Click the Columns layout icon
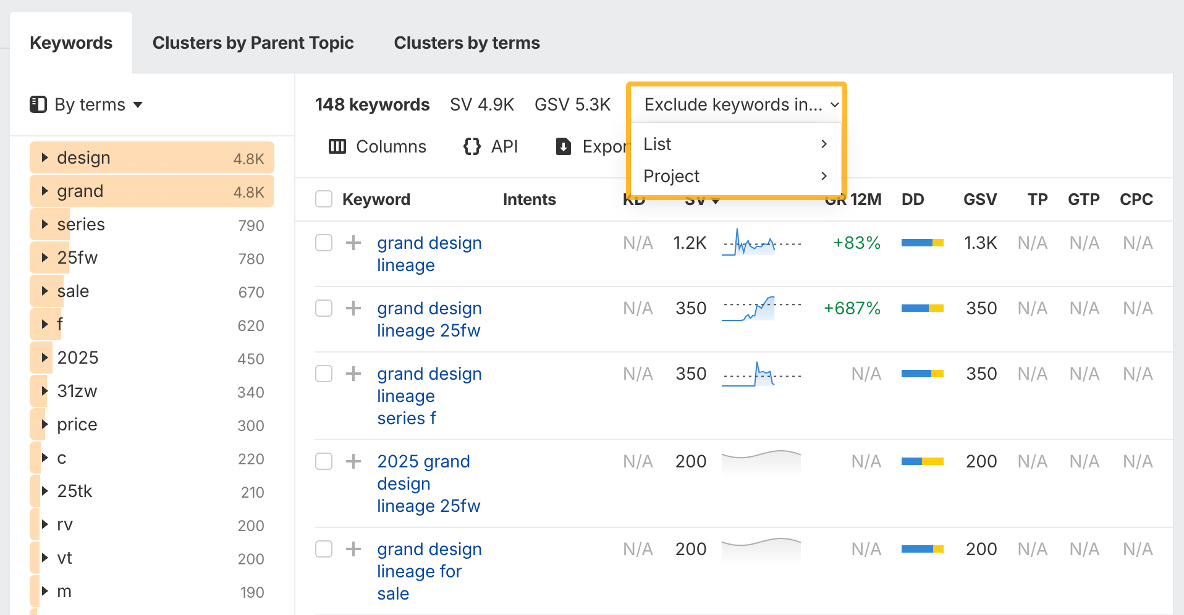This screenshot has width=1184, height=615. point(337,146)
